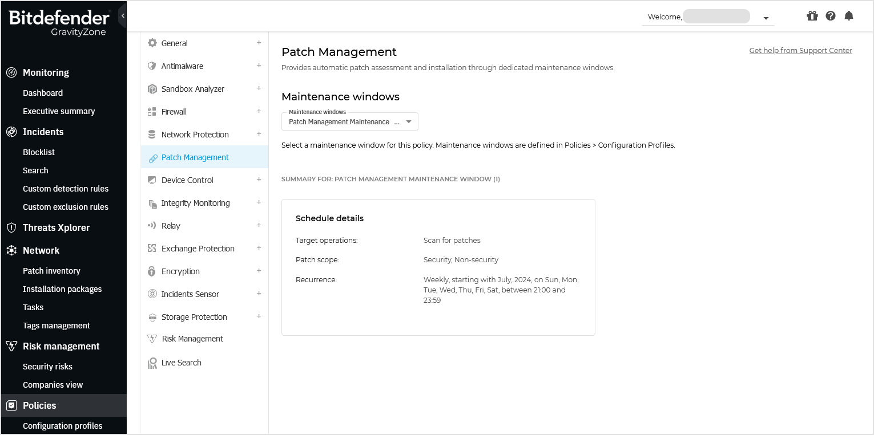Image resolution: width=874 pixels, height=435 pixels.
Task: Click the Network nodes icon
Action: click(x=11, y=250)
